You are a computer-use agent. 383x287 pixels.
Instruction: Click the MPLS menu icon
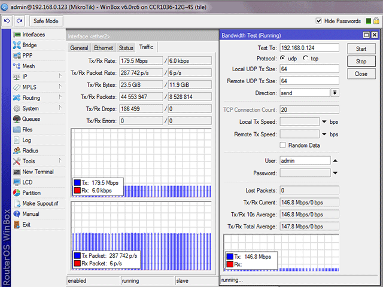click(x=17, y=87)
